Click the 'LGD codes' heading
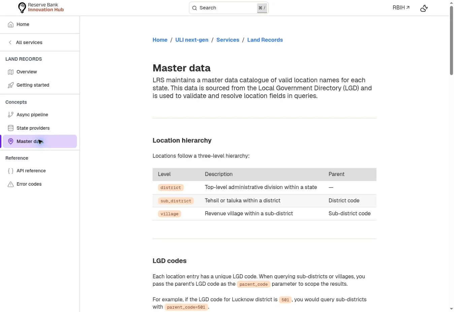The width and height of the screenshot is (454, 312). click(169, 261)
